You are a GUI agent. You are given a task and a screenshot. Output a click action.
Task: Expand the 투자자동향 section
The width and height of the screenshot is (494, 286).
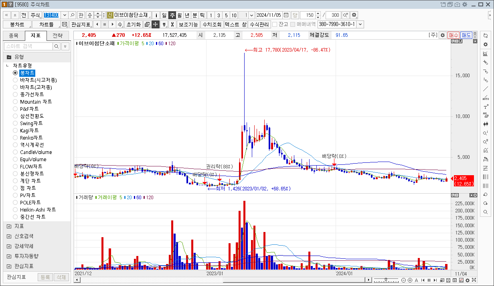(9, 256)
